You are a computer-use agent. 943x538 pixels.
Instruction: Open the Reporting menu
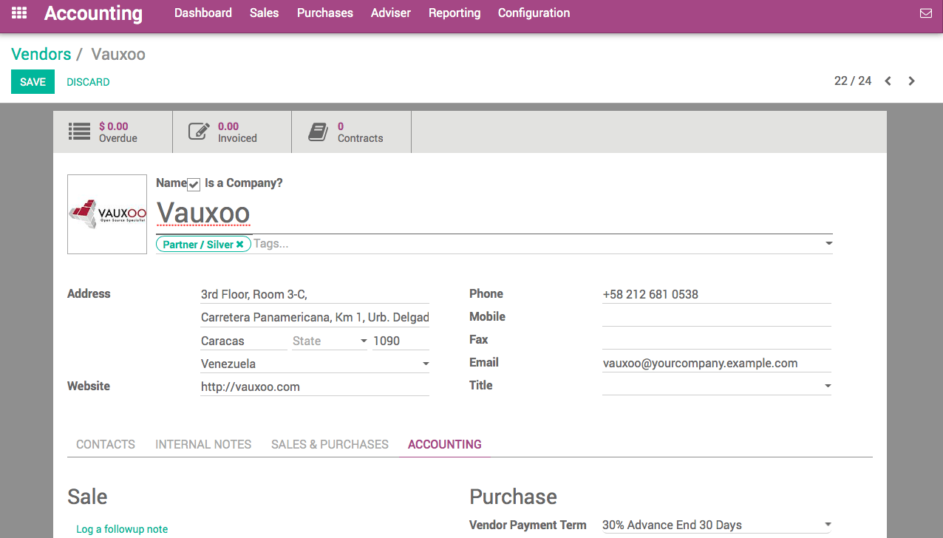coord(454,13)
